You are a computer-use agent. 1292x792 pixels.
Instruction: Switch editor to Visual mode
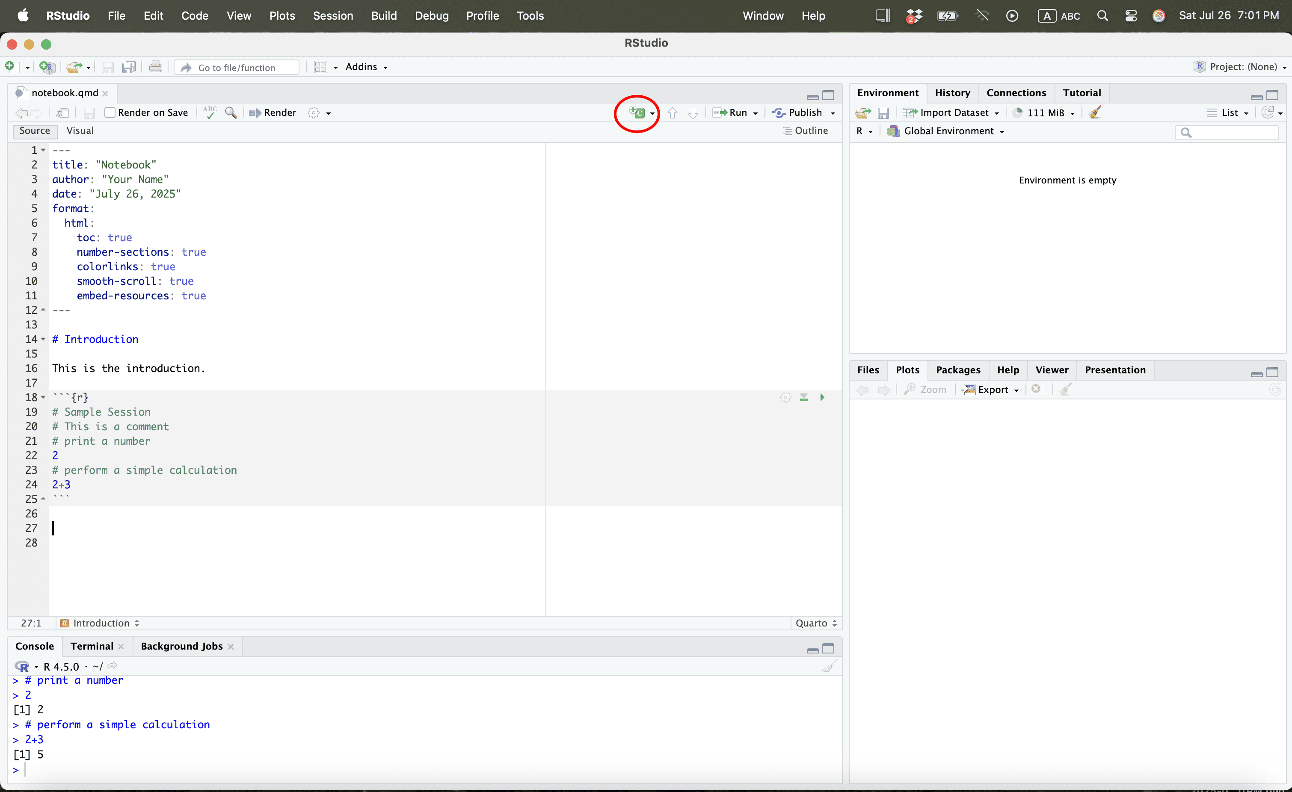80,130
